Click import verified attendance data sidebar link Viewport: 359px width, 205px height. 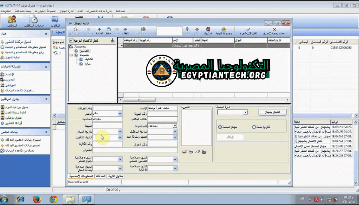point(23,140)
